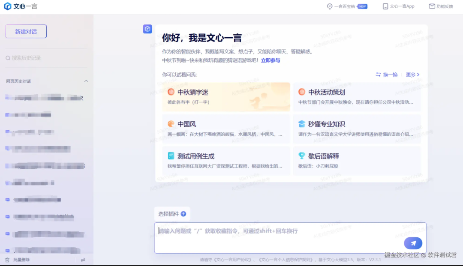463x266 pixels.
Task: Click the message input field
Action: click(x=290, y=238)
